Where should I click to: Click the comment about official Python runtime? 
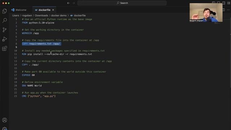click(57, 19)
